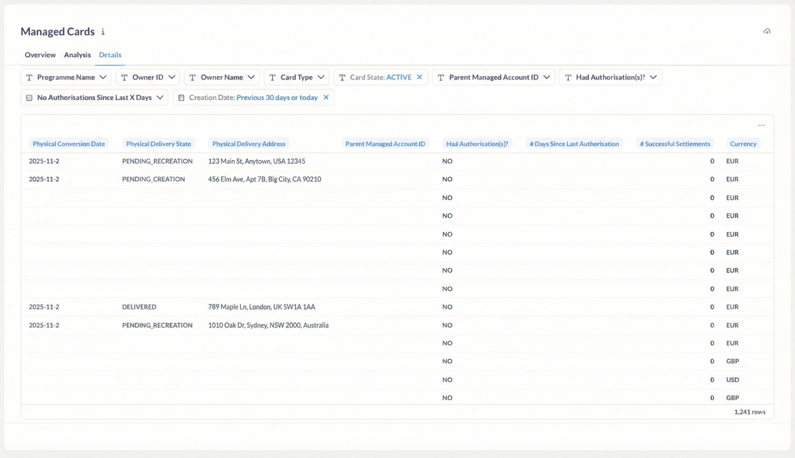Remove the Card State ACTIVE filter
This screenshot has height=458, width=795.
click(419, 77)
